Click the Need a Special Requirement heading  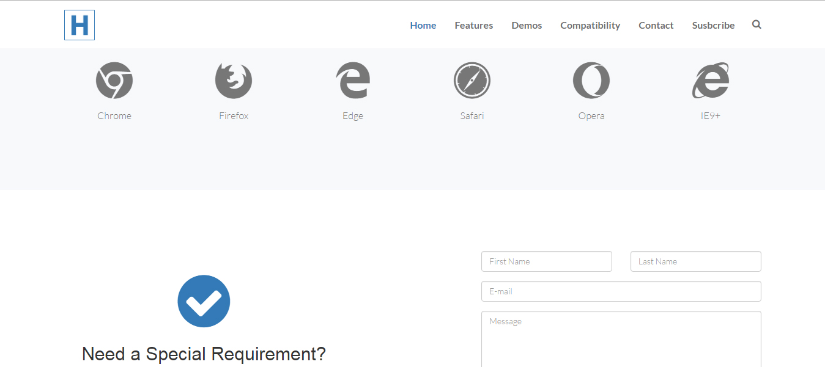(x=204, y=354)
